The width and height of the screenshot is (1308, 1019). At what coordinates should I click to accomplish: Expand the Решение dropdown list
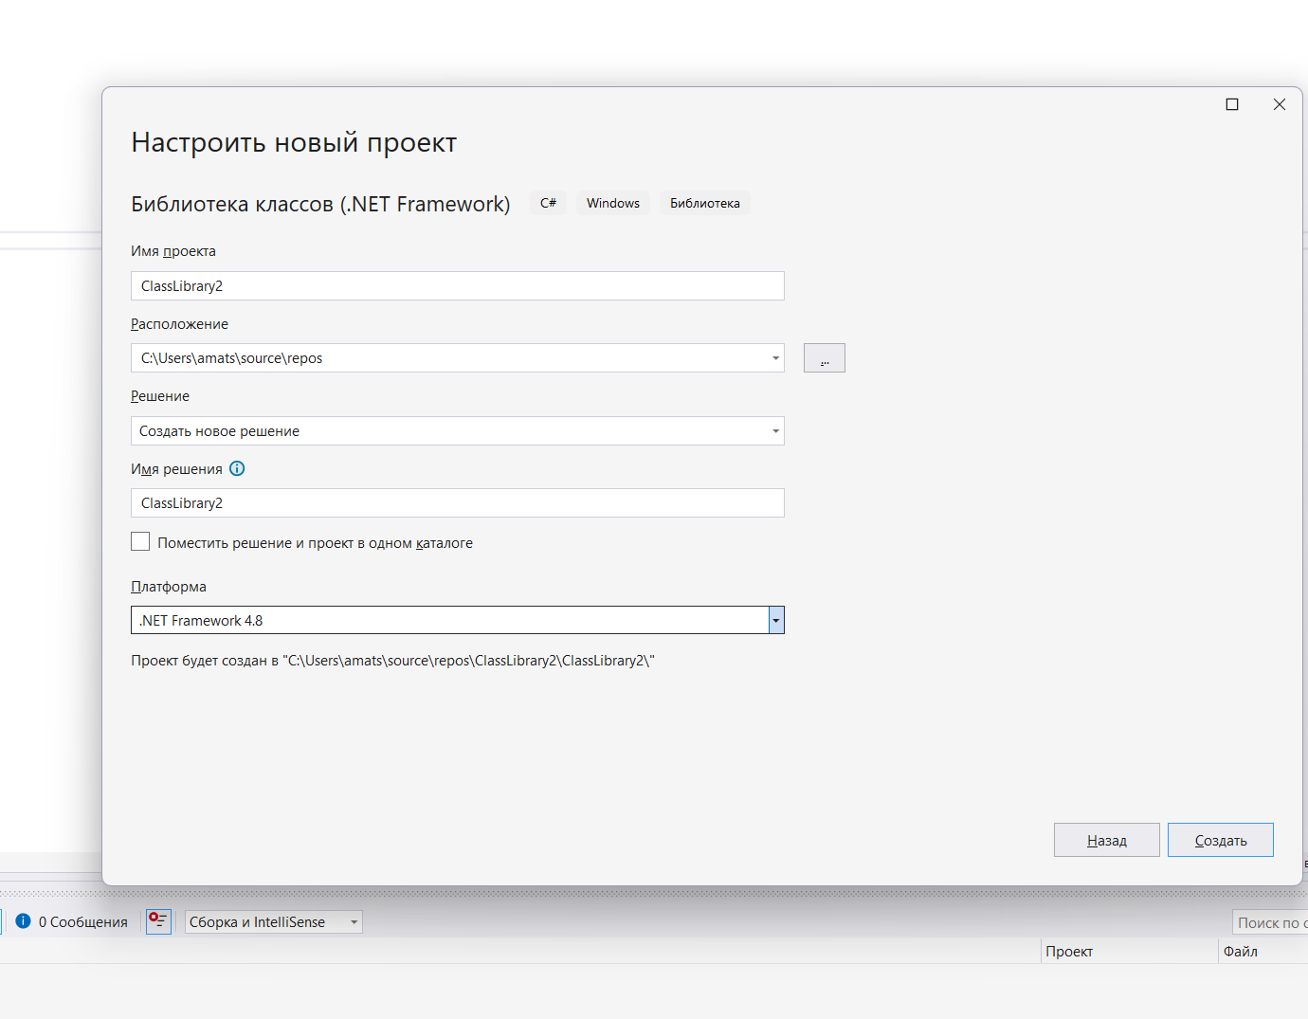pos(775,431)
